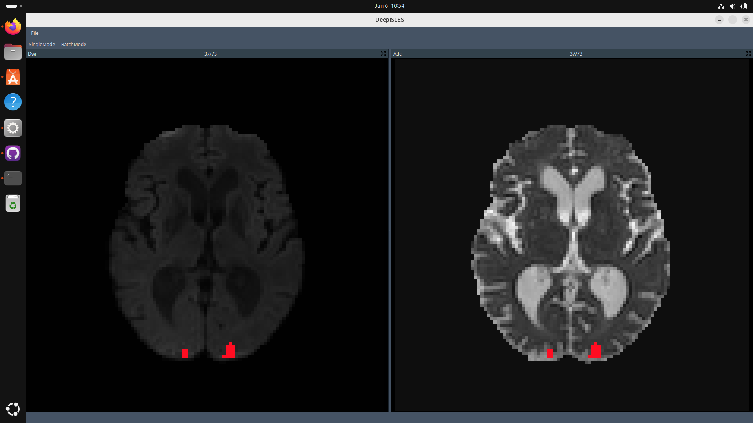Click the small red lesion mask on Adc
This screenshot has width=753, height=423.
pos(550,353)
